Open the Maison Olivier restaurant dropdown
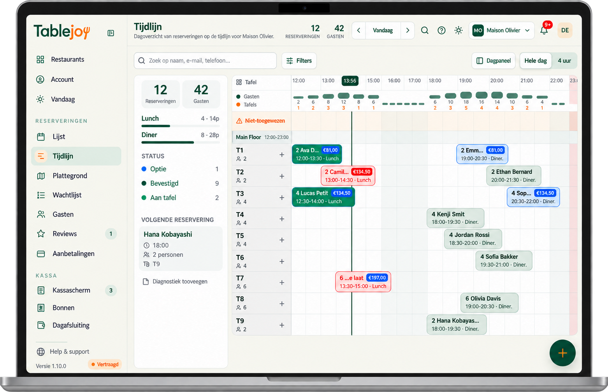Viewport: 608px width, 392px height. [x=501, y=30]
